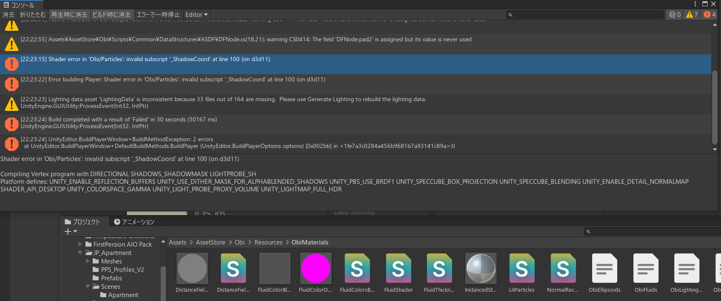The image size is (721, 301).
Task: Select the magenta FluidColorO... material
Action: click(x=315, y=269)
